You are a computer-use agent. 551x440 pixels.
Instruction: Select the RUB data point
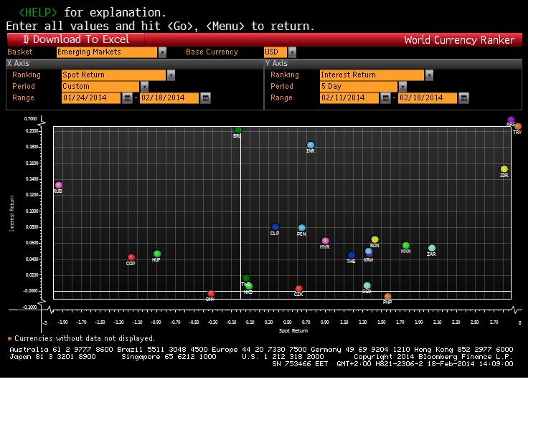[59, 185]
